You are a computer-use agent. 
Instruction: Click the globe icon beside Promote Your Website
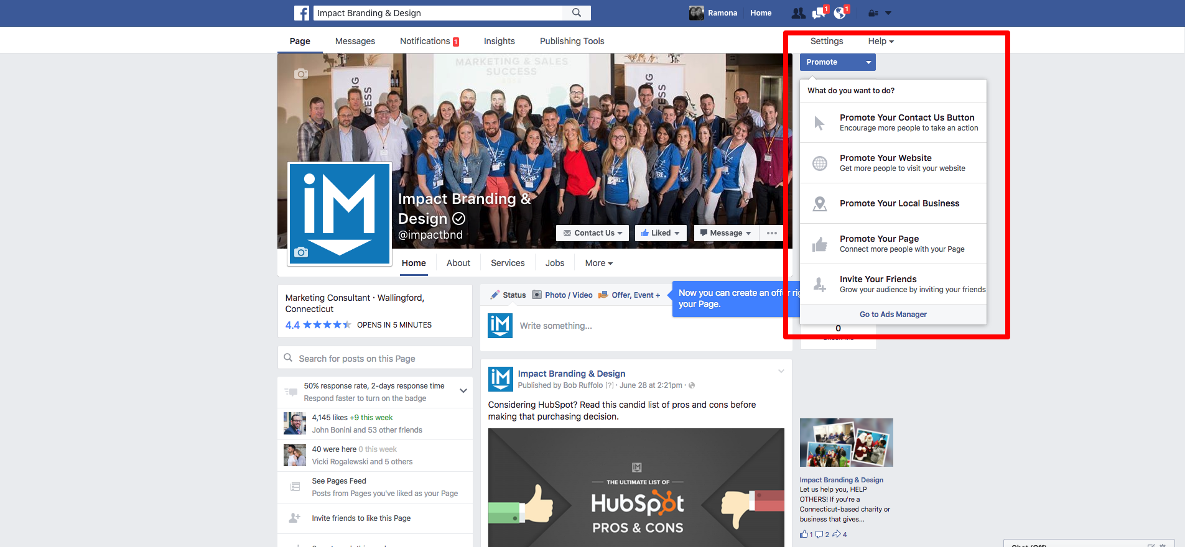point(820,163)
